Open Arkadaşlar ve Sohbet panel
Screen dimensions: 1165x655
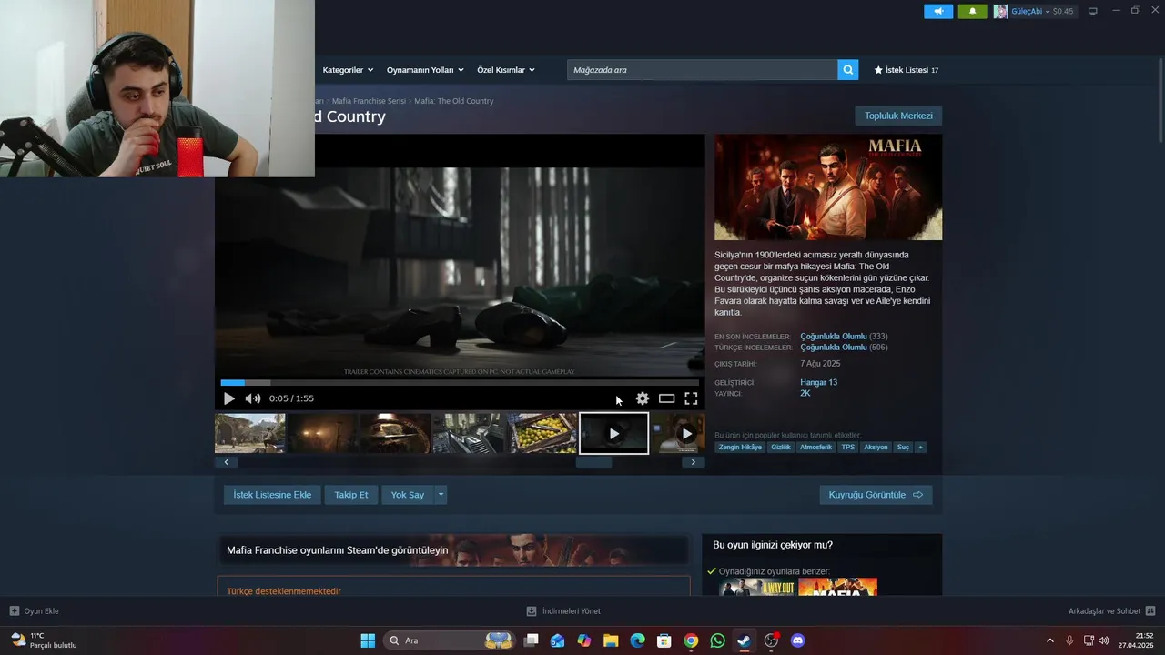tap(1111, 611)
